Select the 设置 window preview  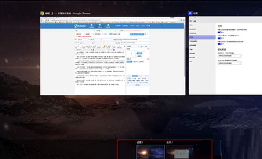(225, 56)
